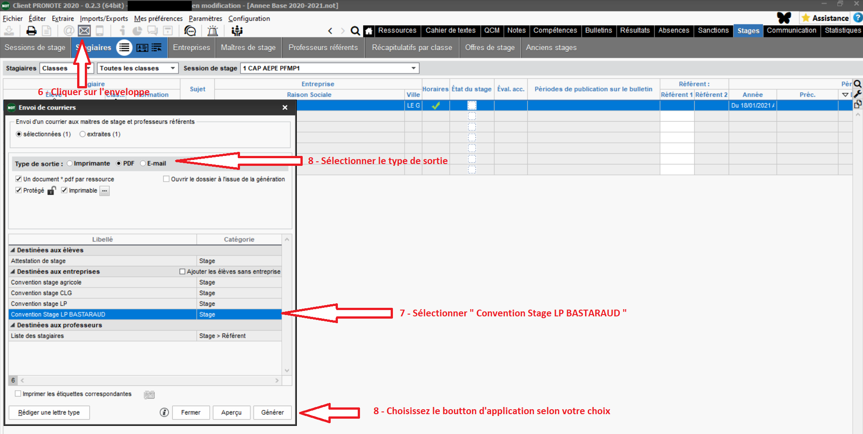This screenshot has height=434, width=863.
Task: Click the padlock icon next to Protégé
Action: tap(51, 191)
